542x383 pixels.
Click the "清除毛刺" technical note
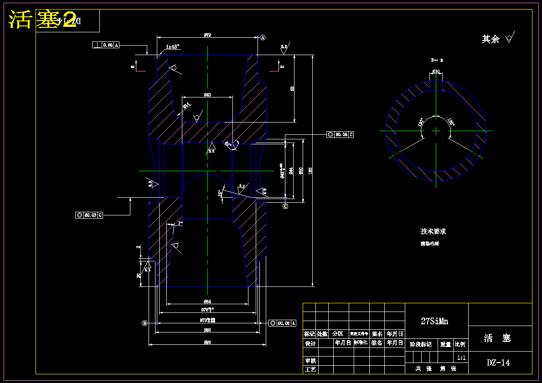tap(429, 244)
